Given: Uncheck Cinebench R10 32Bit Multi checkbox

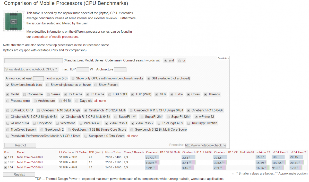Looking at the screenshot, I should (86, 110).
